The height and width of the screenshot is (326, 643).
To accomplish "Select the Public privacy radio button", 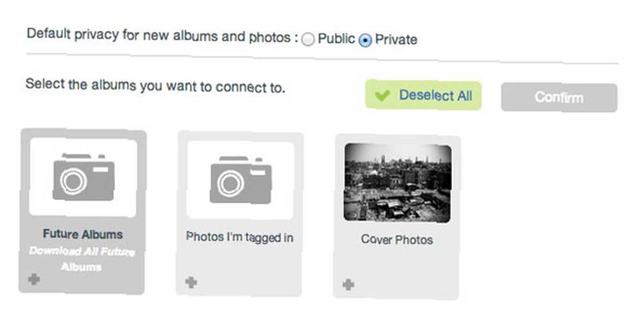I will [307, 39].
